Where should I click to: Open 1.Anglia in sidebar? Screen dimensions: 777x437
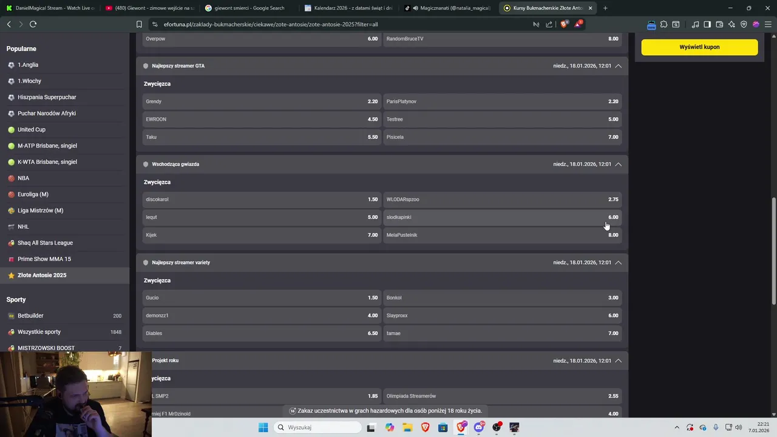[64, 65]
